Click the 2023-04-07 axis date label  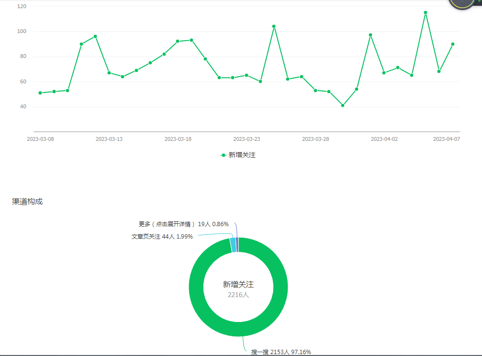click(447, 139)
